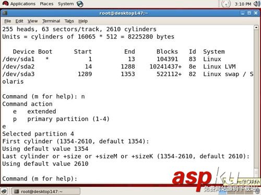
Task: Close the terminal window
Action: tap(256, 13)
